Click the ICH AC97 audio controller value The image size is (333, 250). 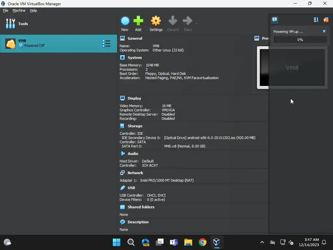(x=150, y=165)
